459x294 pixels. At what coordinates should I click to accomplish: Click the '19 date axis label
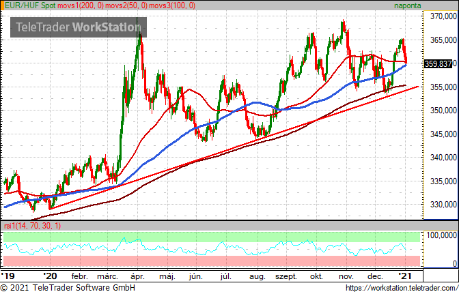pos(8,276)
